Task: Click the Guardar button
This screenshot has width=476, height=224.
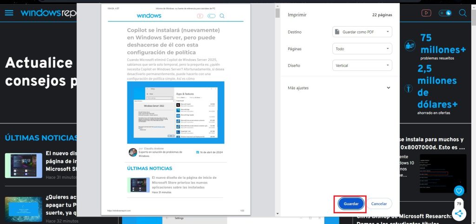Action: (x=351, y=204)
